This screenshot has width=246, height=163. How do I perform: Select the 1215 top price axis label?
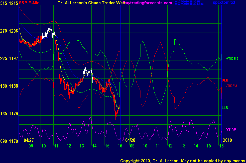pos(14,3)
